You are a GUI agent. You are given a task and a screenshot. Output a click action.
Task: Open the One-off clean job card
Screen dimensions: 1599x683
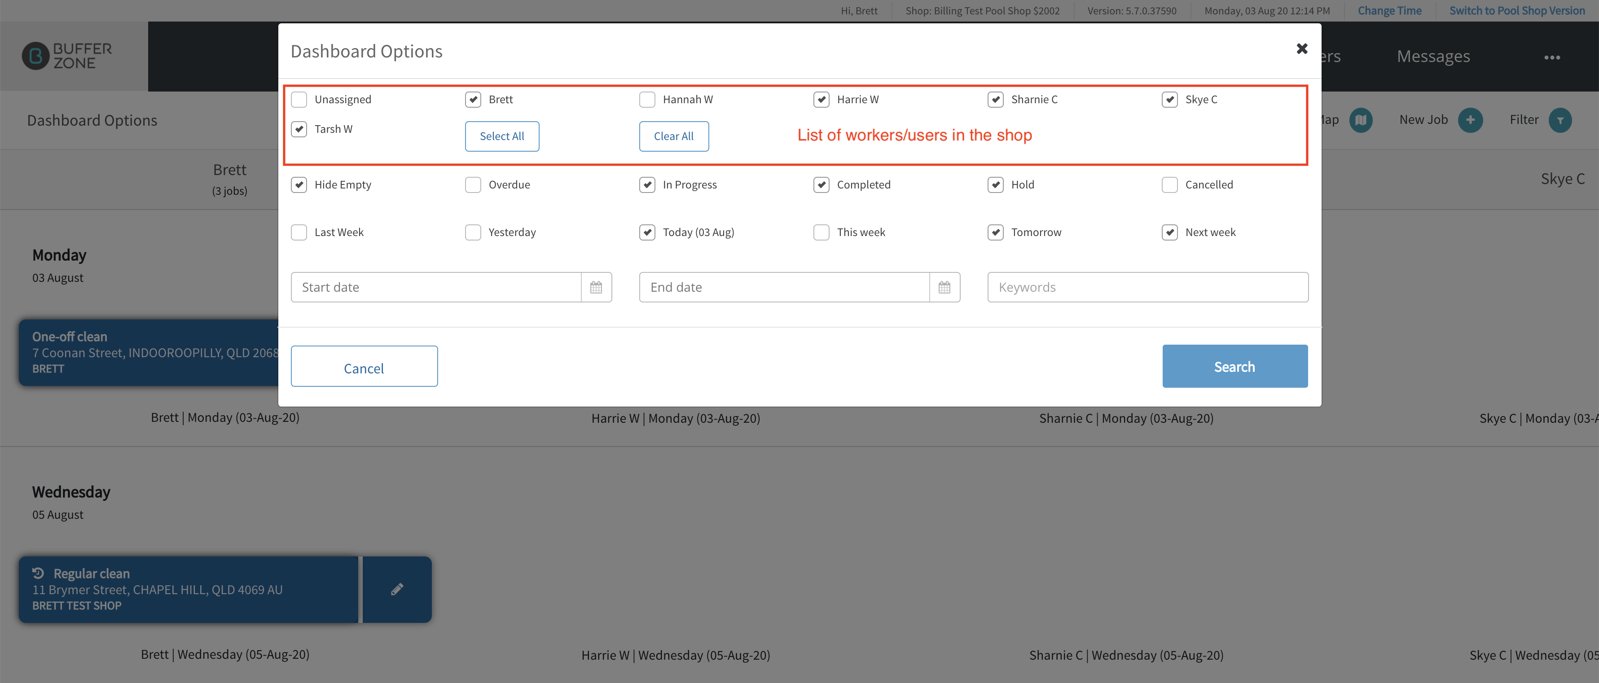(x=149, y=352)
